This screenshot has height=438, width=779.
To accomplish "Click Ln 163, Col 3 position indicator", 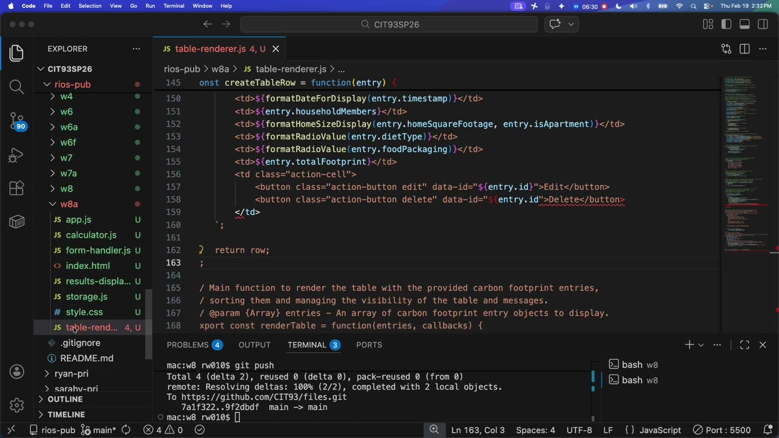I will pos(478,430).
